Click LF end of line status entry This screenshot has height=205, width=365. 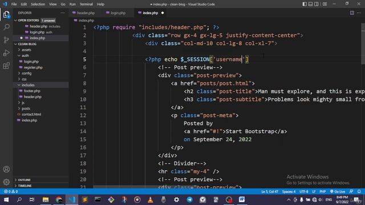pos(314,191)
